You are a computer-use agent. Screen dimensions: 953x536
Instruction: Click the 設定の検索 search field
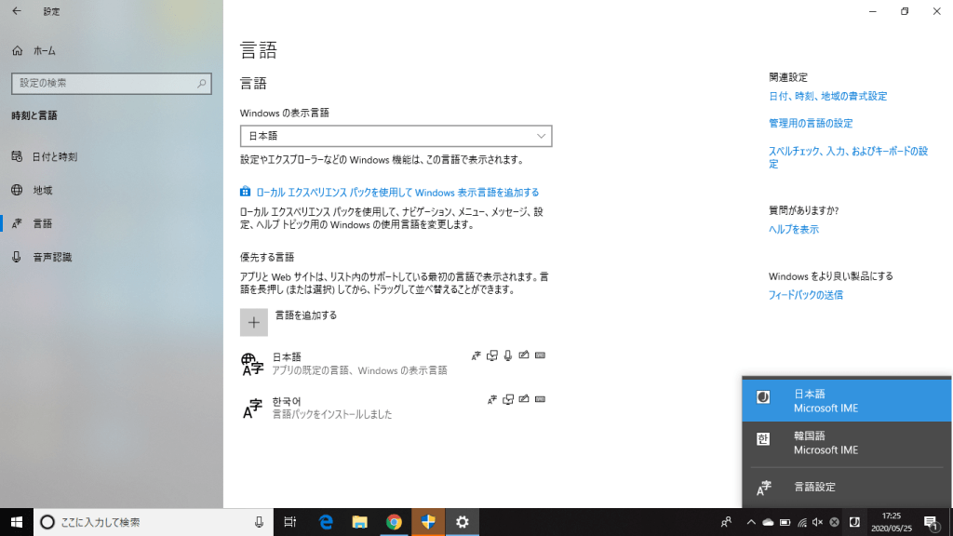pyautogui.click(x=102, y=84)
